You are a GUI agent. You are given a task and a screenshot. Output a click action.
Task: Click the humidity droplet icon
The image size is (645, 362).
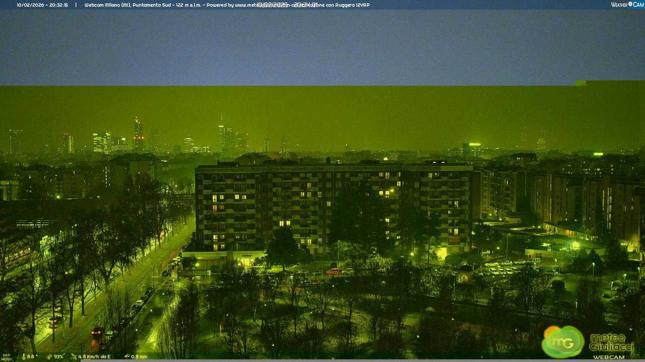(49, 356)
